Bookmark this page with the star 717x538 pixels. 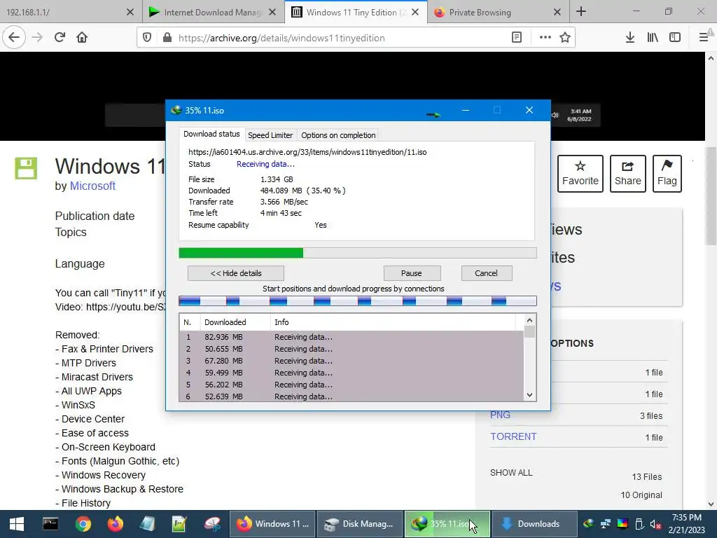click(x=565, y=38)
